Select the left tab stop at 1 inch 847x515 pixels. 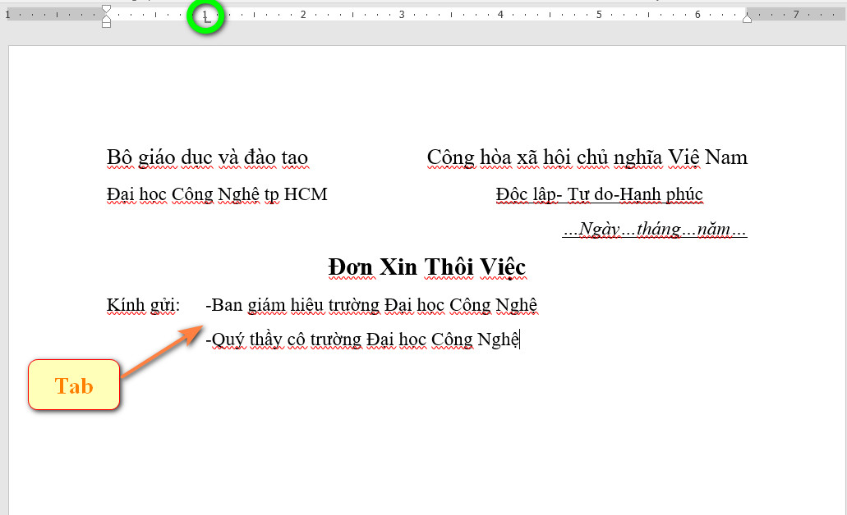point(206,18)
